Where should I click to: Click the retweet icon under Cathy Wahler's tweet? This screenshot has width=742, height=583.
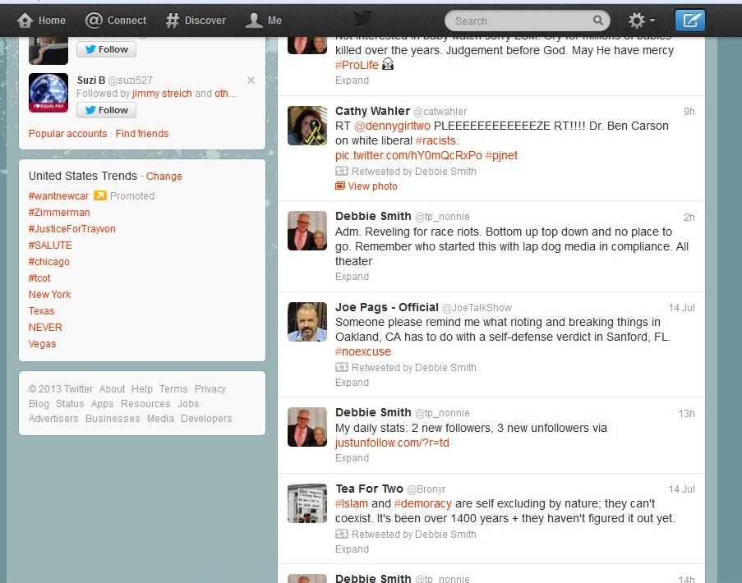point(342,171)
